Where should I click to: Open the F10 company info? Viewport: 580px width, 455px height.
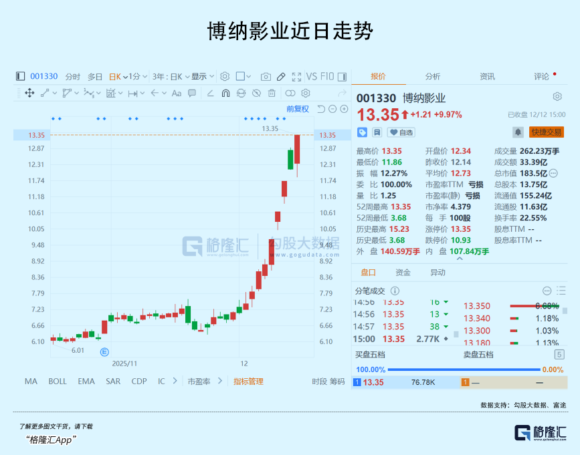327,76
